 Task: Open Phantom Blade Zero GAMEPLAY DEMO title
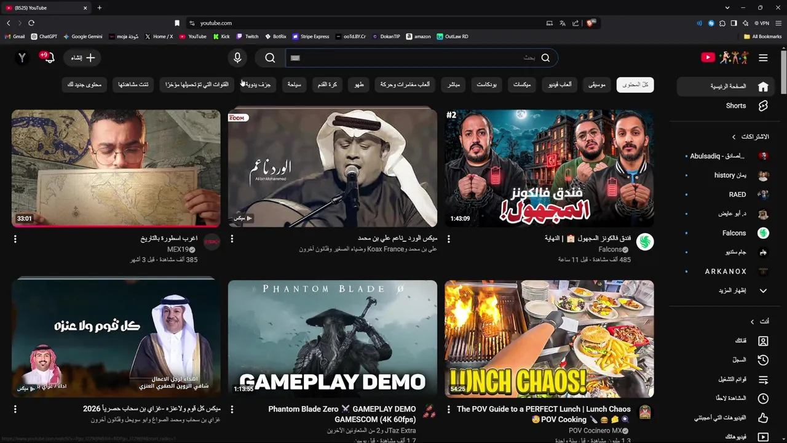click(342, 414)
